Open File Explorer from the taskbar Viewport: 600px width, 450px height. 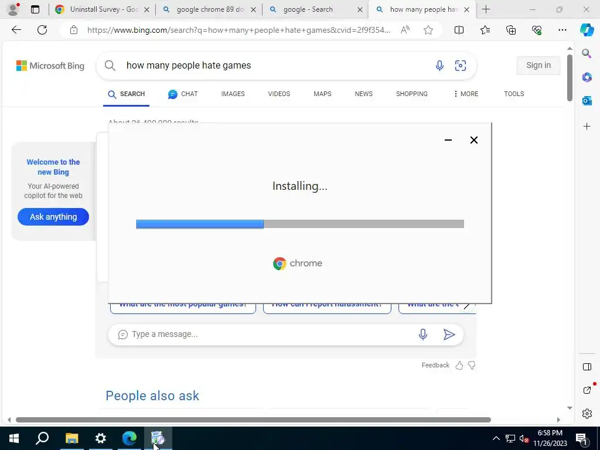(71, 438)
